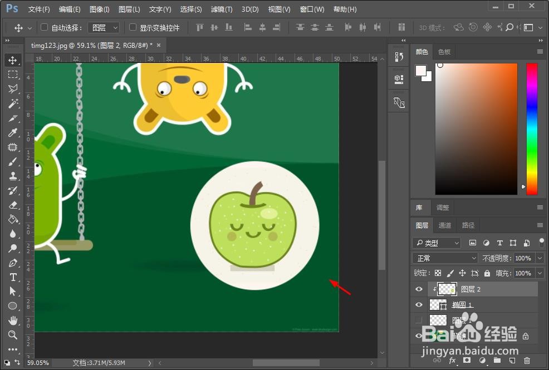Create a new group folder icon
549x370 pixels.
[x=497, y=360]
